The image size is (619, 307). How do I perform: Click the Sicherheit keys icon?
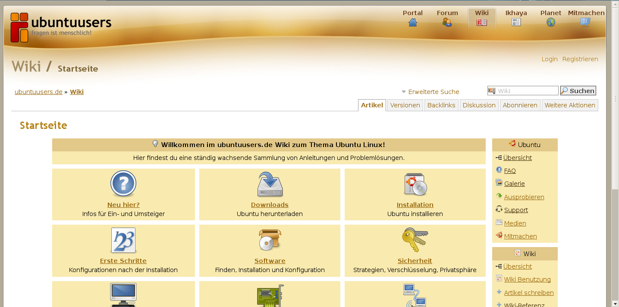(x=415, y=240)
